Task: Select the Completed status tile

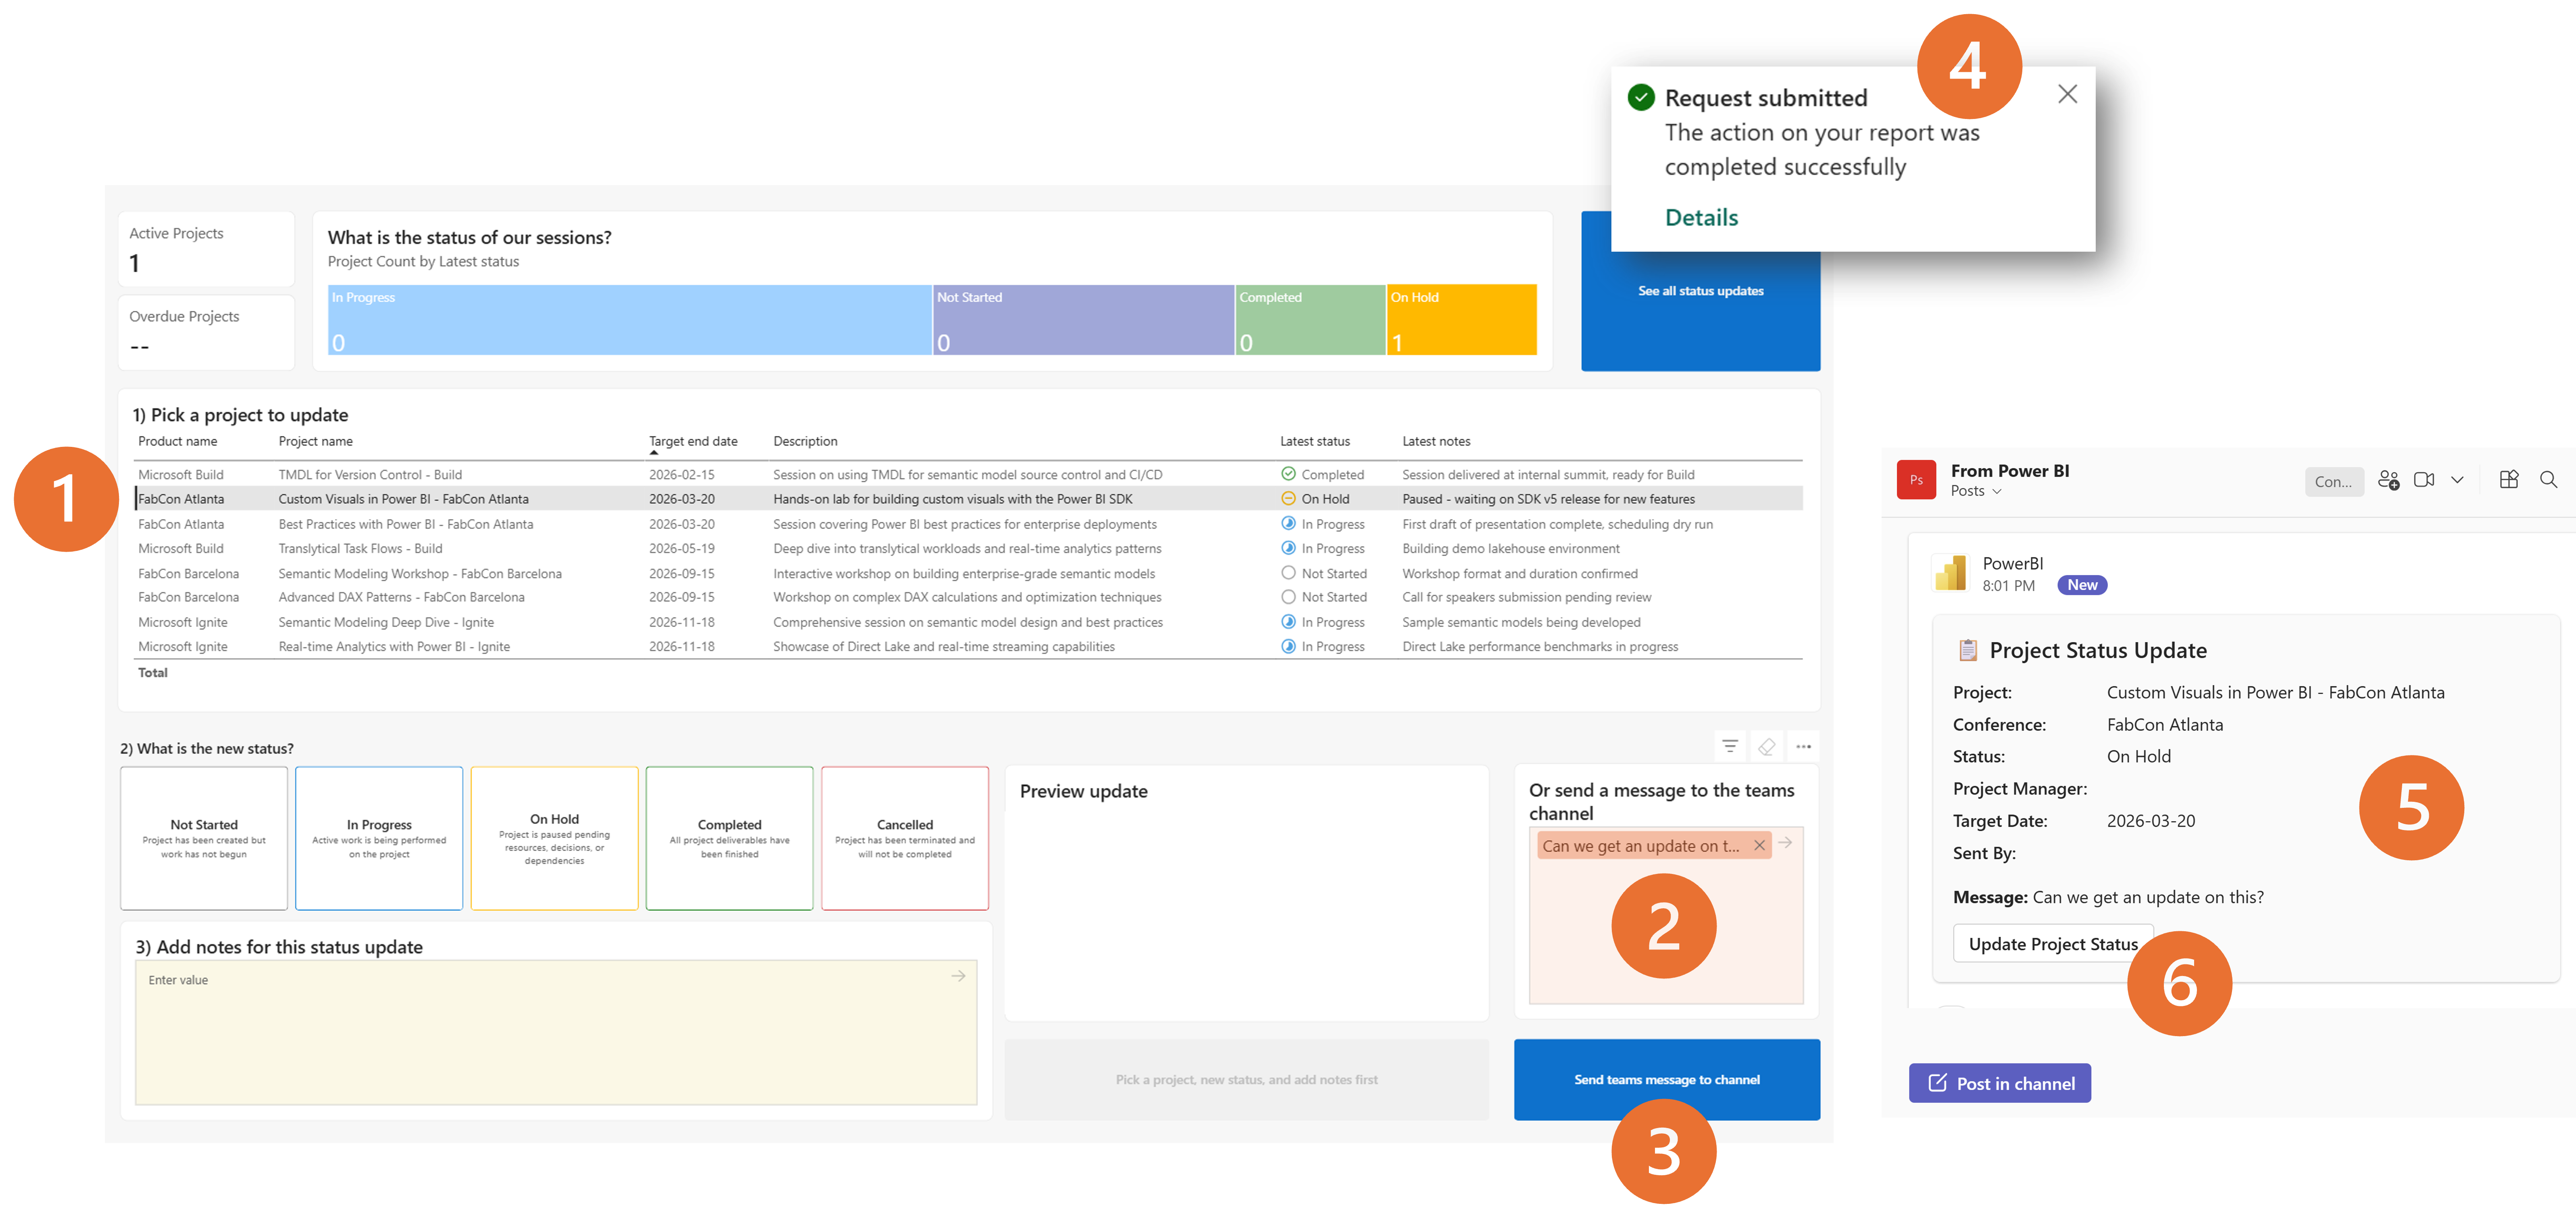Action: coord(729,838)
